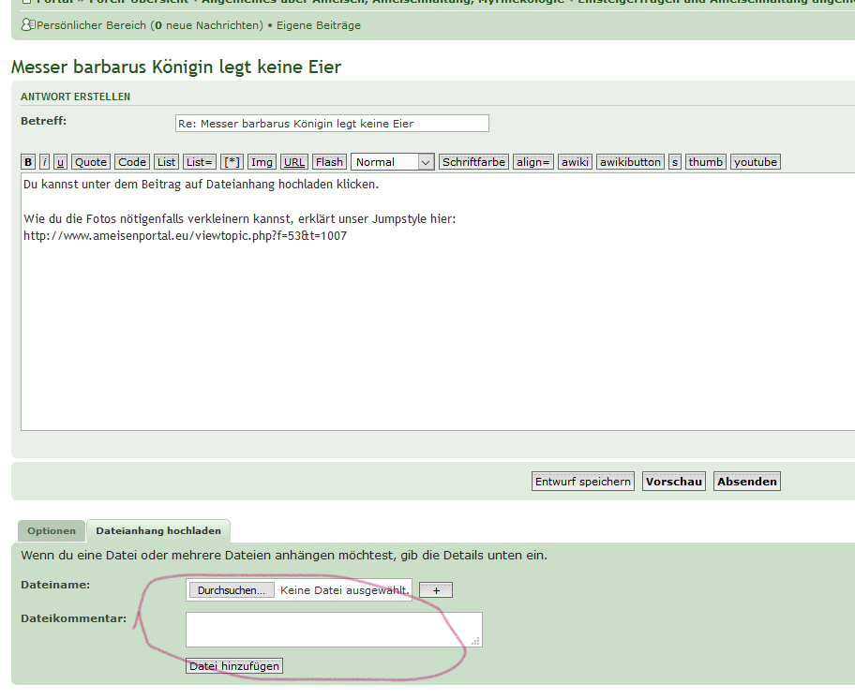The image size is (855, 699).
Task: Click into the Betreff subject field
Action: [x=332, y=124]
